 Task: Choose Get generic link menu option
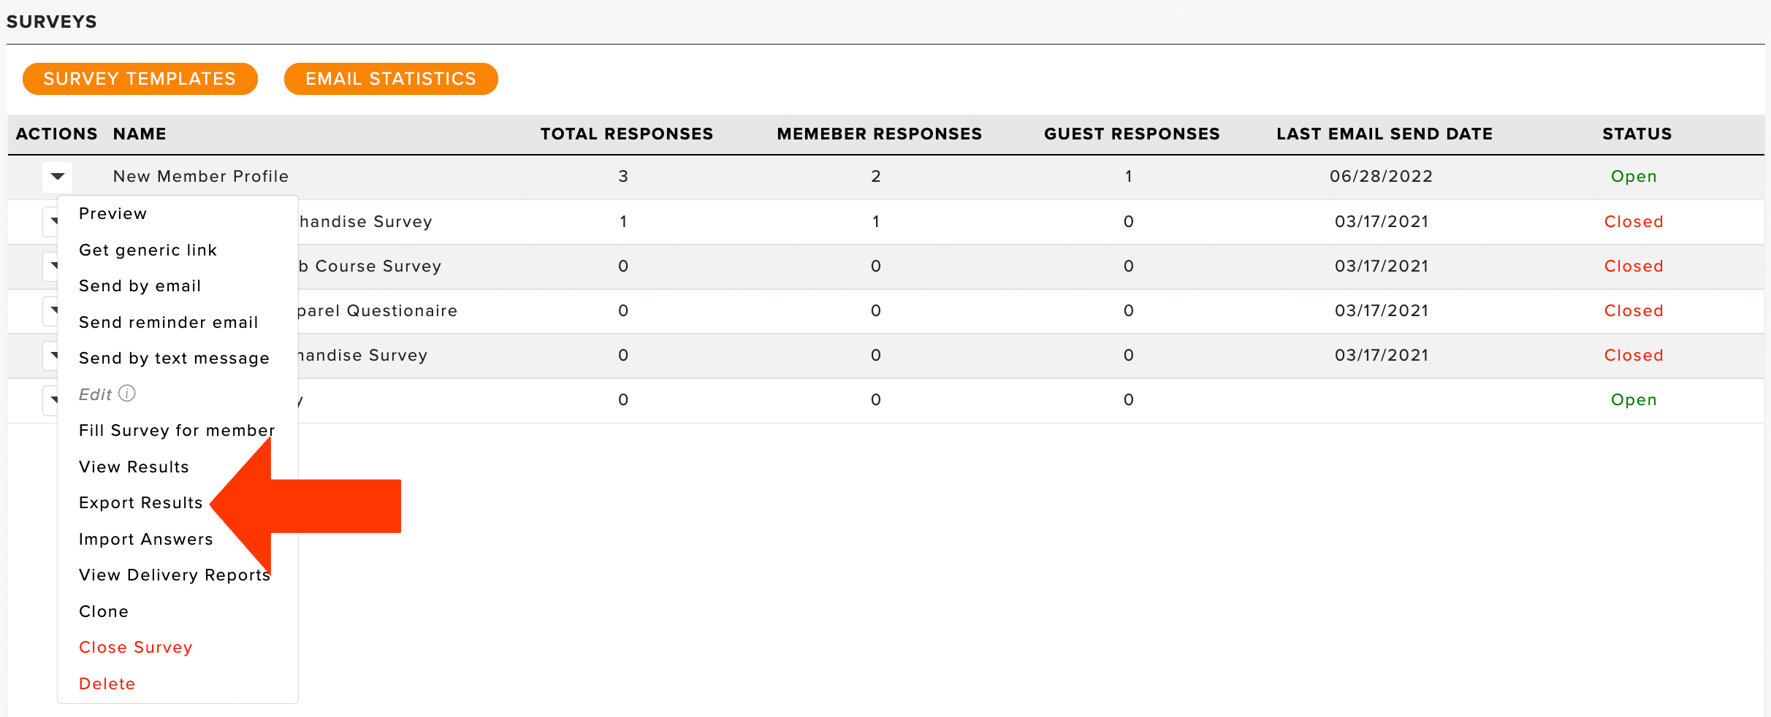(148, 250)
